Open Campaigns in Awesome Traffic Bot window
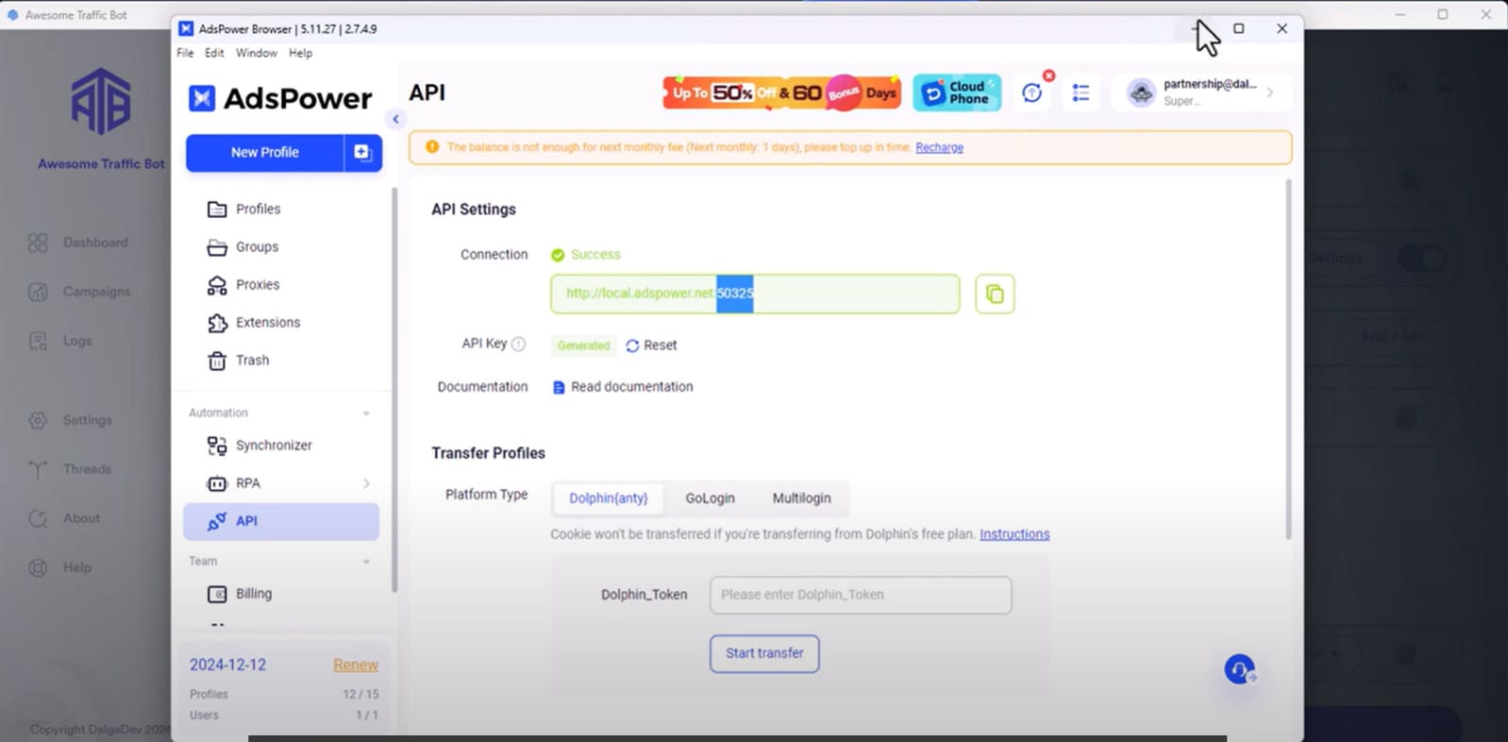 [x=79, y=292]
